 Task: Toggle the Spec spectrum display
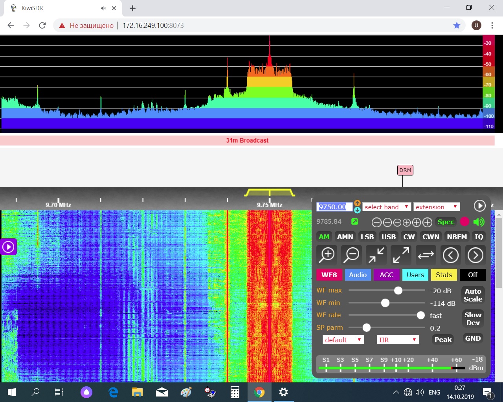[446, 222]
